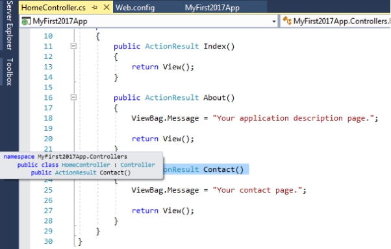Click line number 30 in the margin
The image size is (391, 249).
tap(48, 241)
